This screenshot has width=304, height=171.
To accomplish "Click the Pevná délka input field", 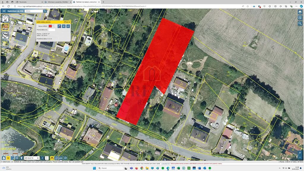I will pyautogui.click(x=52, y=30).
